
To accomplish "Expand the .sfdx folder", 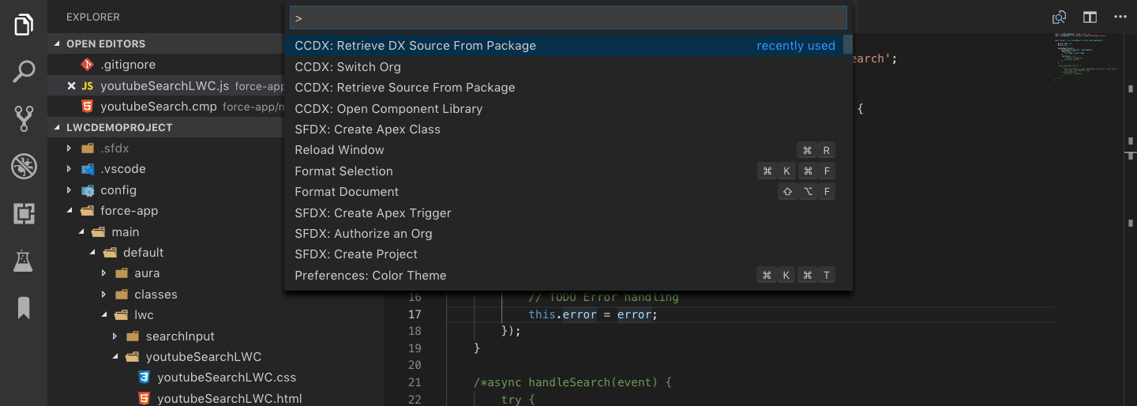I will coord(69,148).
